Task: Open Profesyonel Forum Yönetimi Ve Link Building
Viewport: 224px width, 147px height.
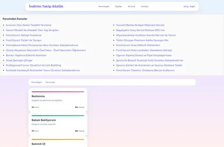Action: (x=34, y=65)
